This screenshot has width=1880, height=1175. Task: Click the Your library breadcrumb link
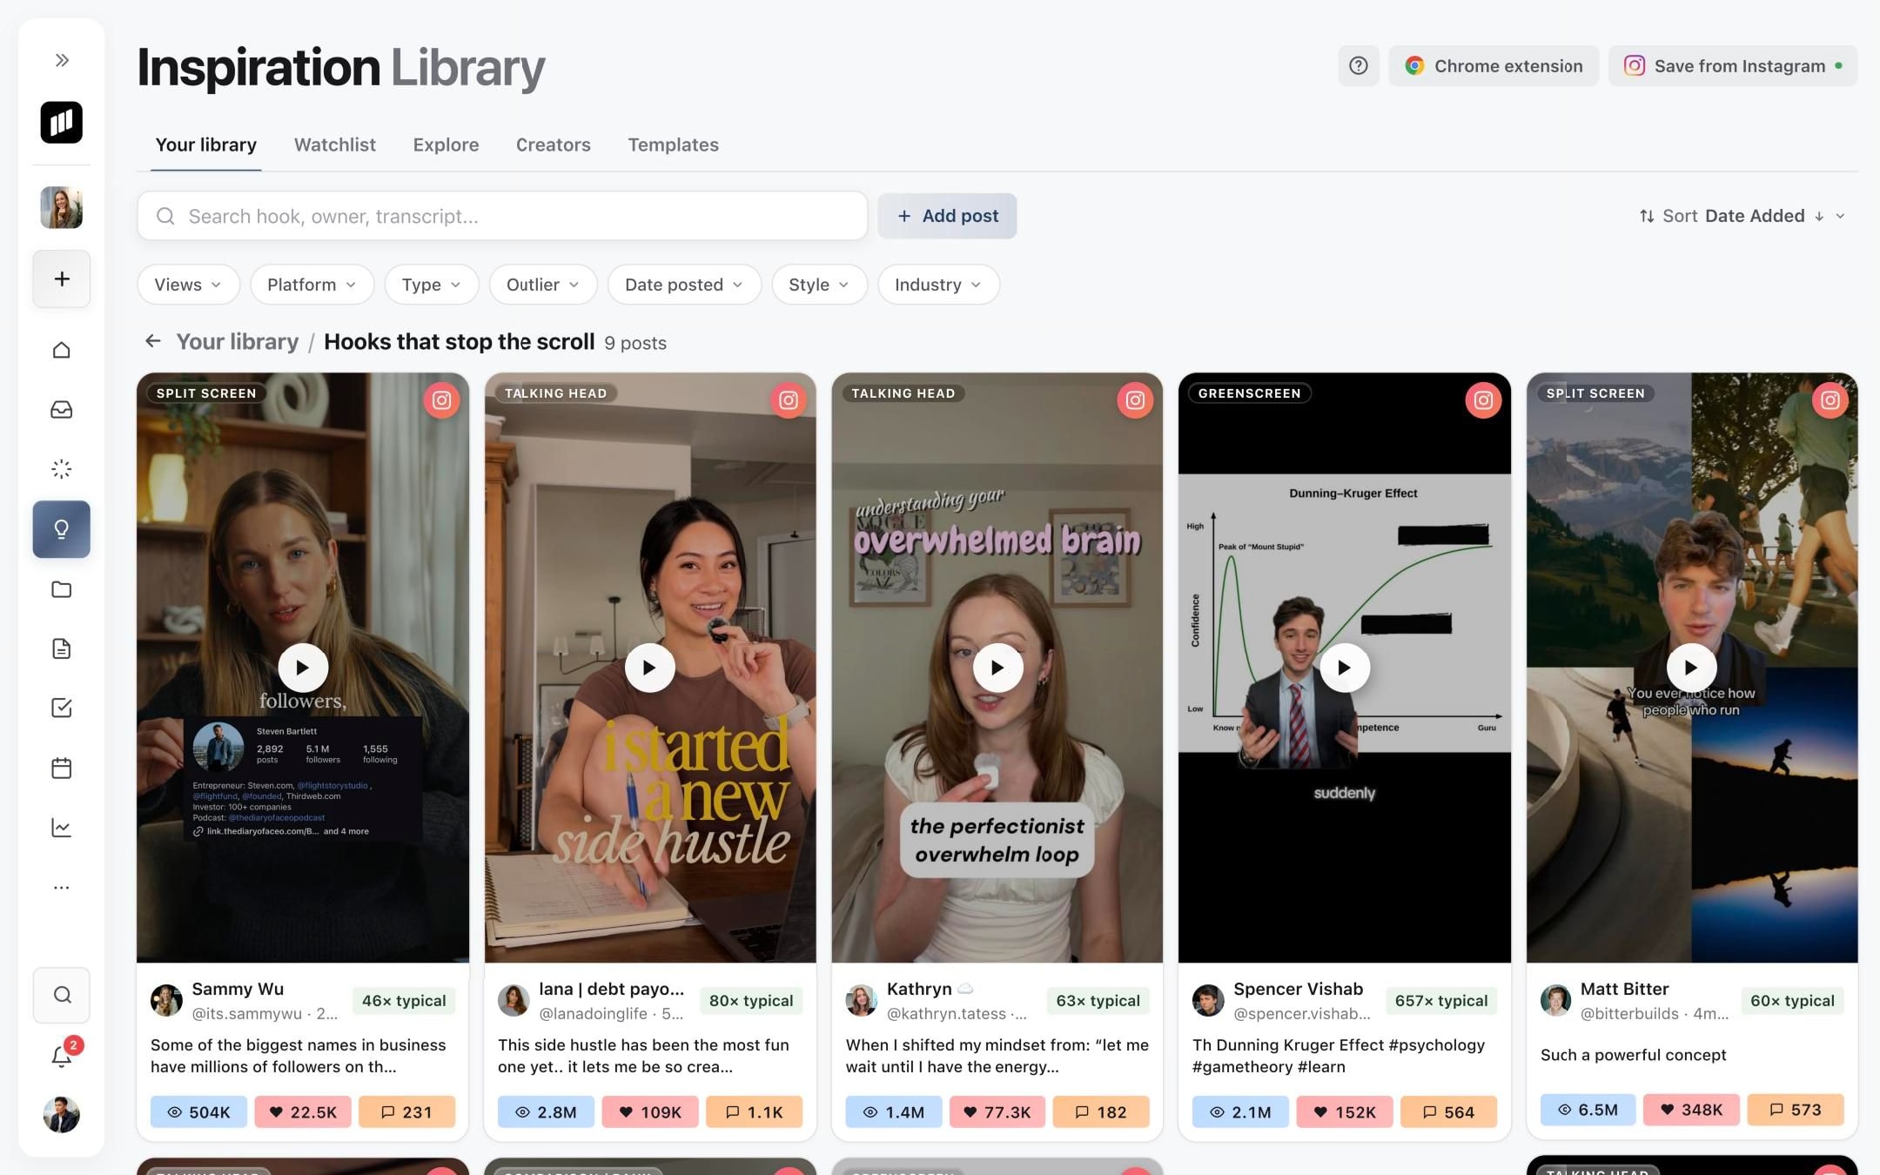tap(238, 341)
